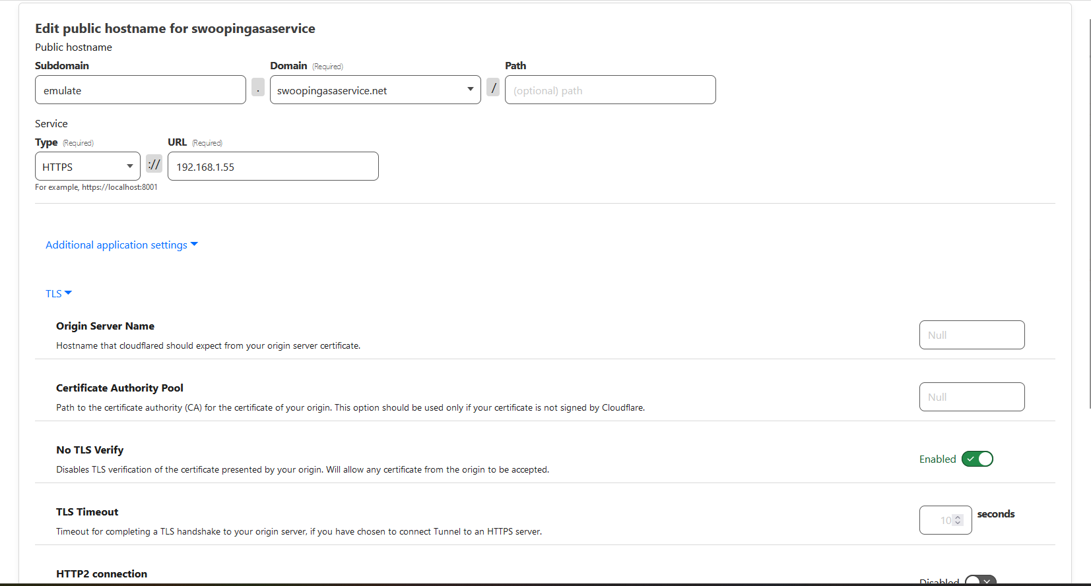
Task: Click the 'Enabled' status text
Action: click(x=937, y=459)
